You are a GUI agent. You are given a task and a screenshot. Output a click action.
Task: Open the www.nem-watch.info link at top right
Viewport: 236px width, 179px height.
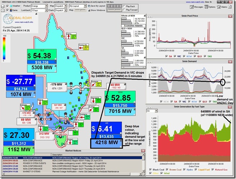pos(195,2)
